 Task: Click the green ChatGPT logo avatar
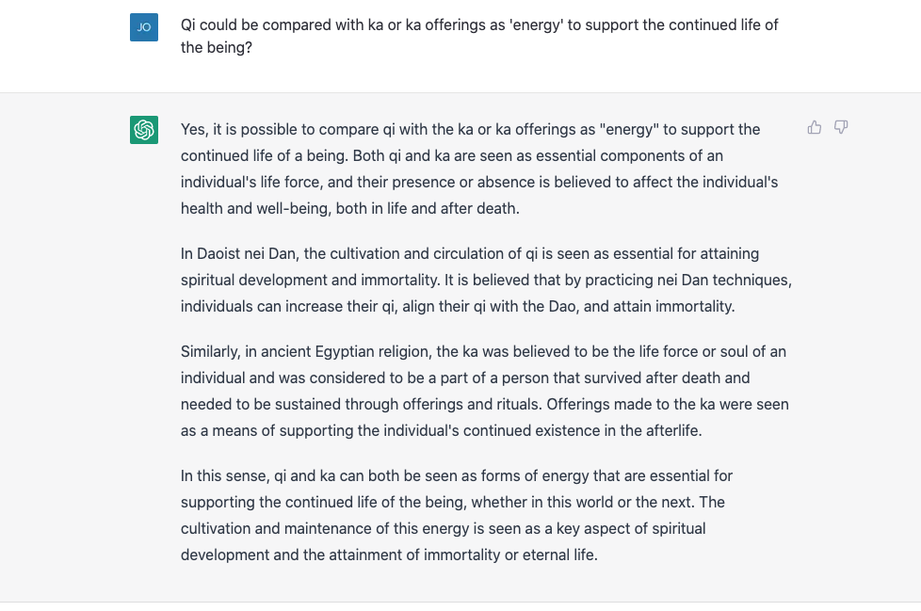point(144,130)
